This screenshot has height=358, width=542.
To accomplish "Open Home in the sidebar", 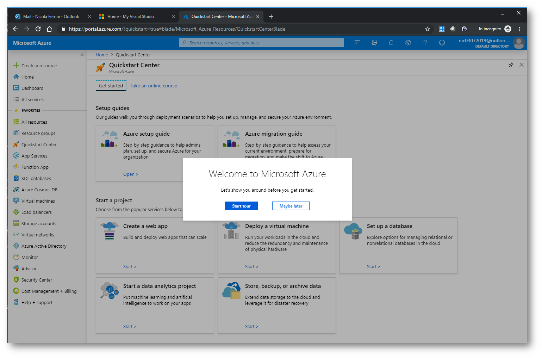I will 27,77.
